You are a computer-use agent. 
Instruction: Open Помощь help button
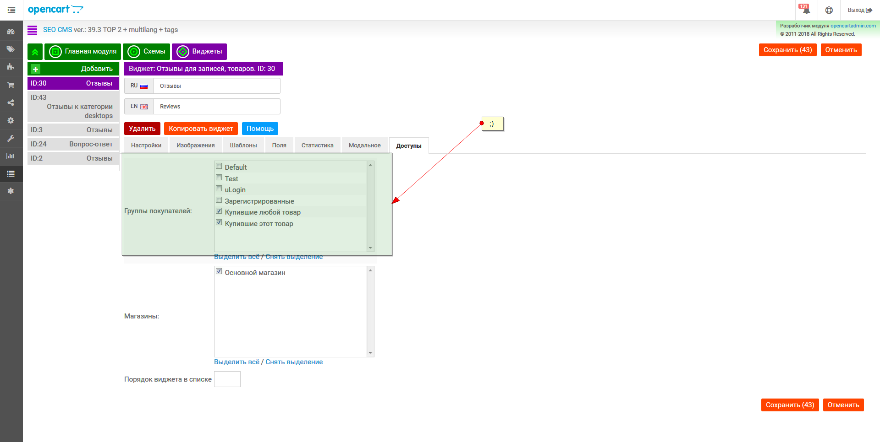pyautogui.click(x=260, y=129)
